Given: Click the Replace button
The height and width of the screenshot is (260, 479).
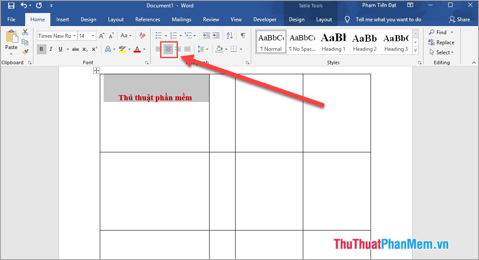Looking at the screenshot, I should (441, 42).
